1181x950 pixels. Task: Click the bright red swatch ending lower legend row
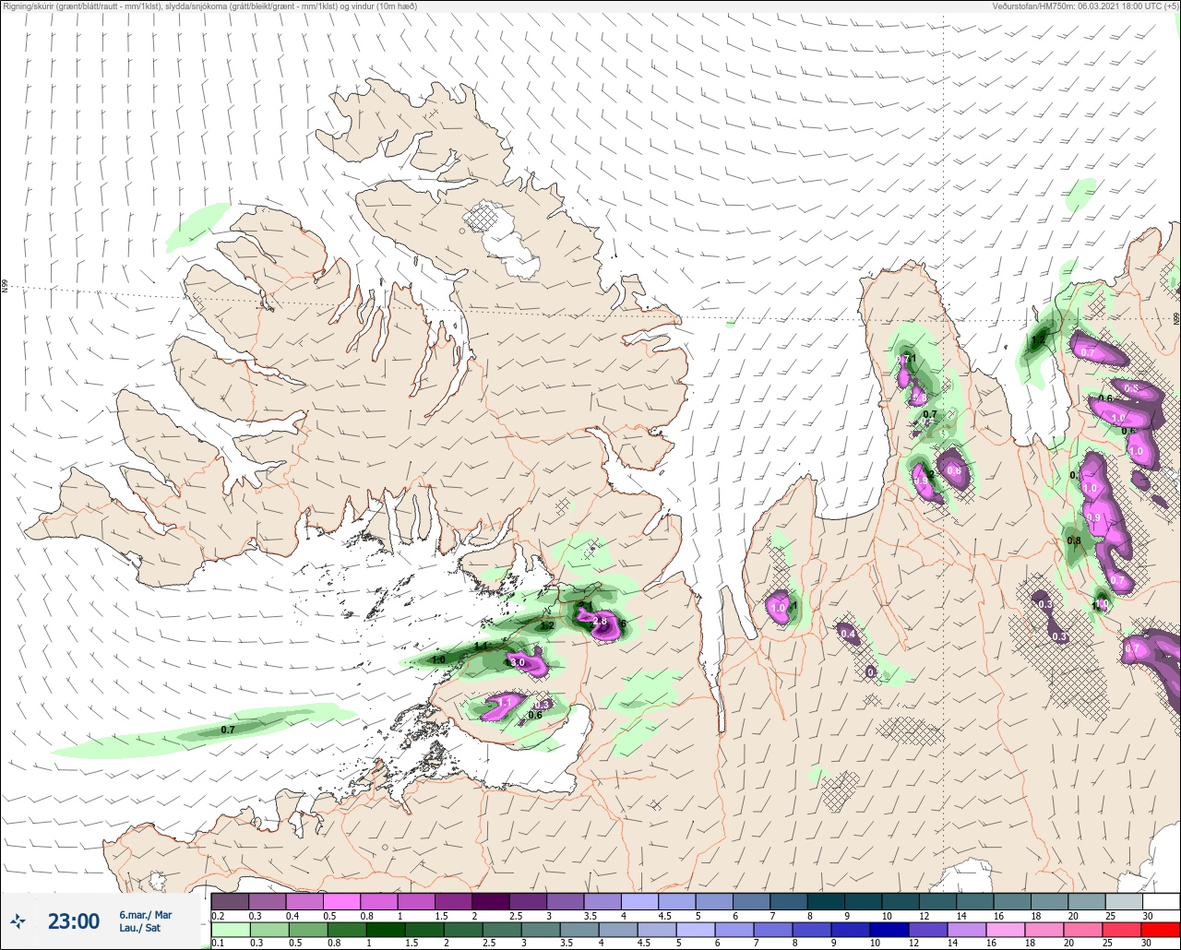[x=1161, y=930]
